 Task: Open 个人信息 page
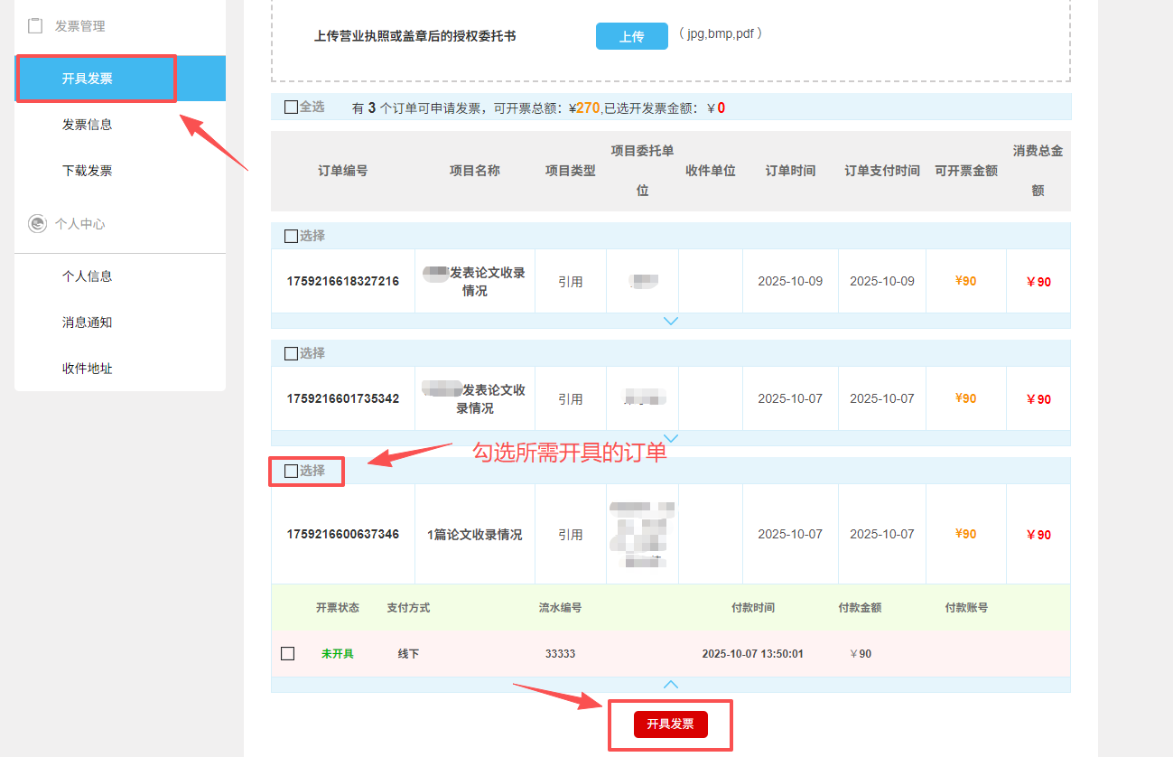tap(88, 276)
